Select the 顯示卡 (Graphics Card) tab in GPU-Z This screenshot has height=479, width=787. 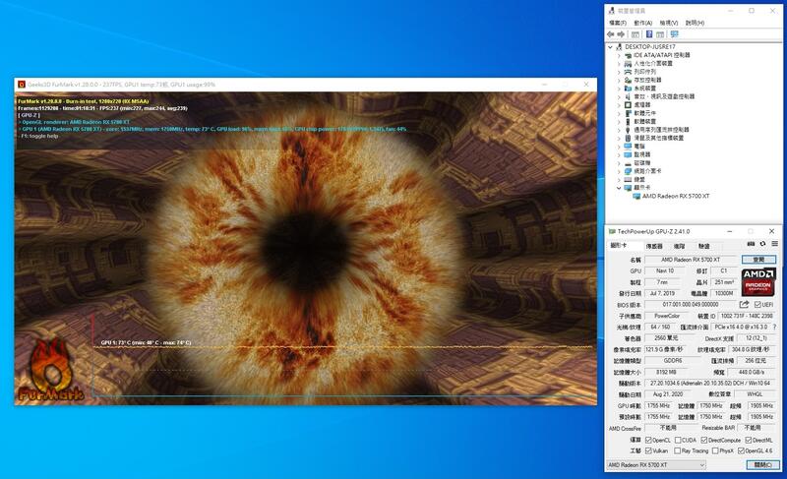(x=619, y=245)
